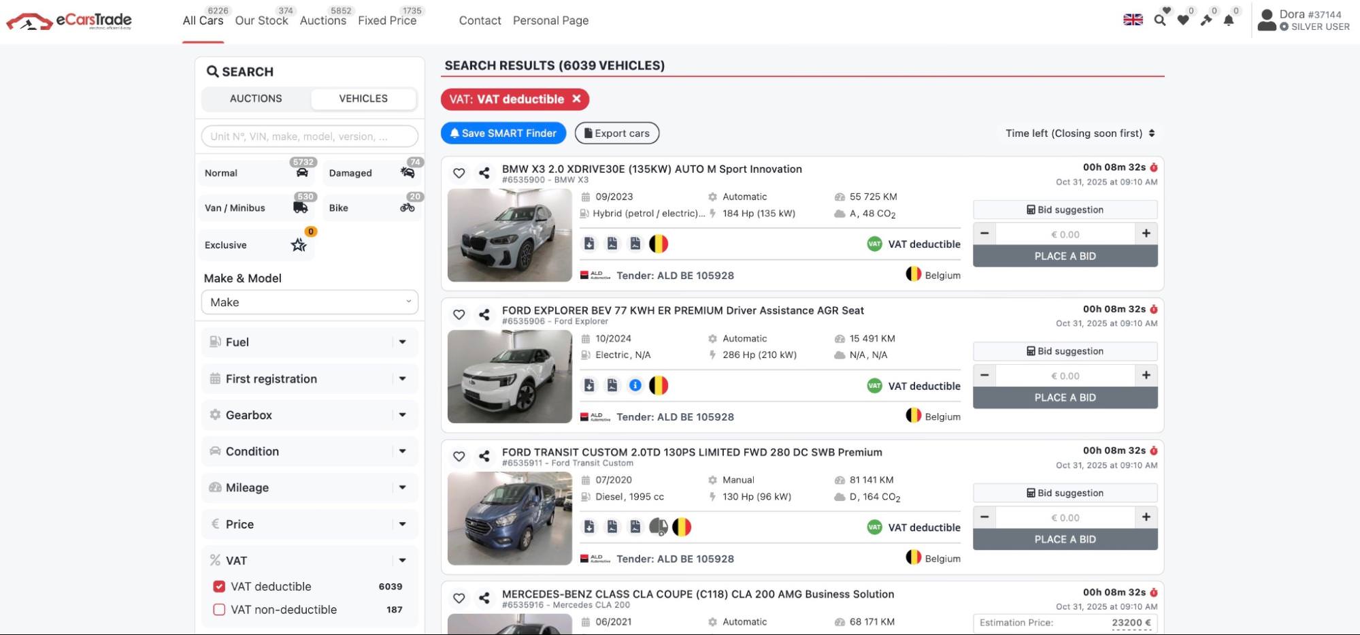
Task: Open Fixed Price in the top menu
Action: [387, 20]
